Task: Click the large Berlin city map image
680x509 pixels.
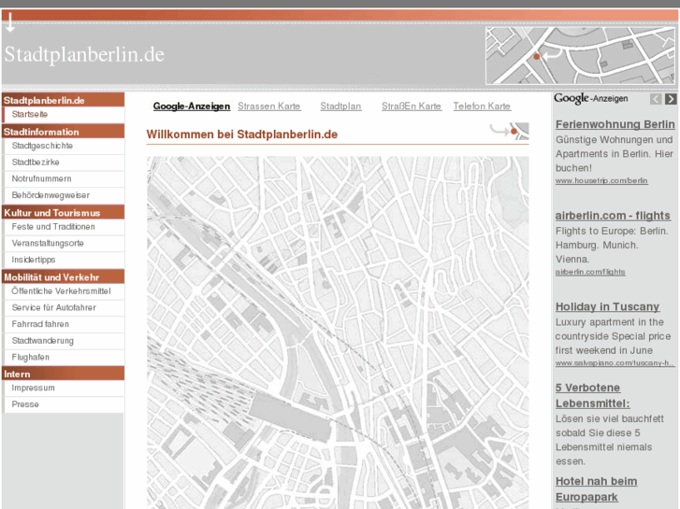Action: click(338, 332)
